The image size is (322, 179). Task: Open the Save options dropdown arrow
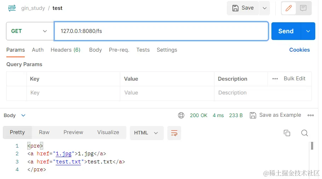pos(264,8)
